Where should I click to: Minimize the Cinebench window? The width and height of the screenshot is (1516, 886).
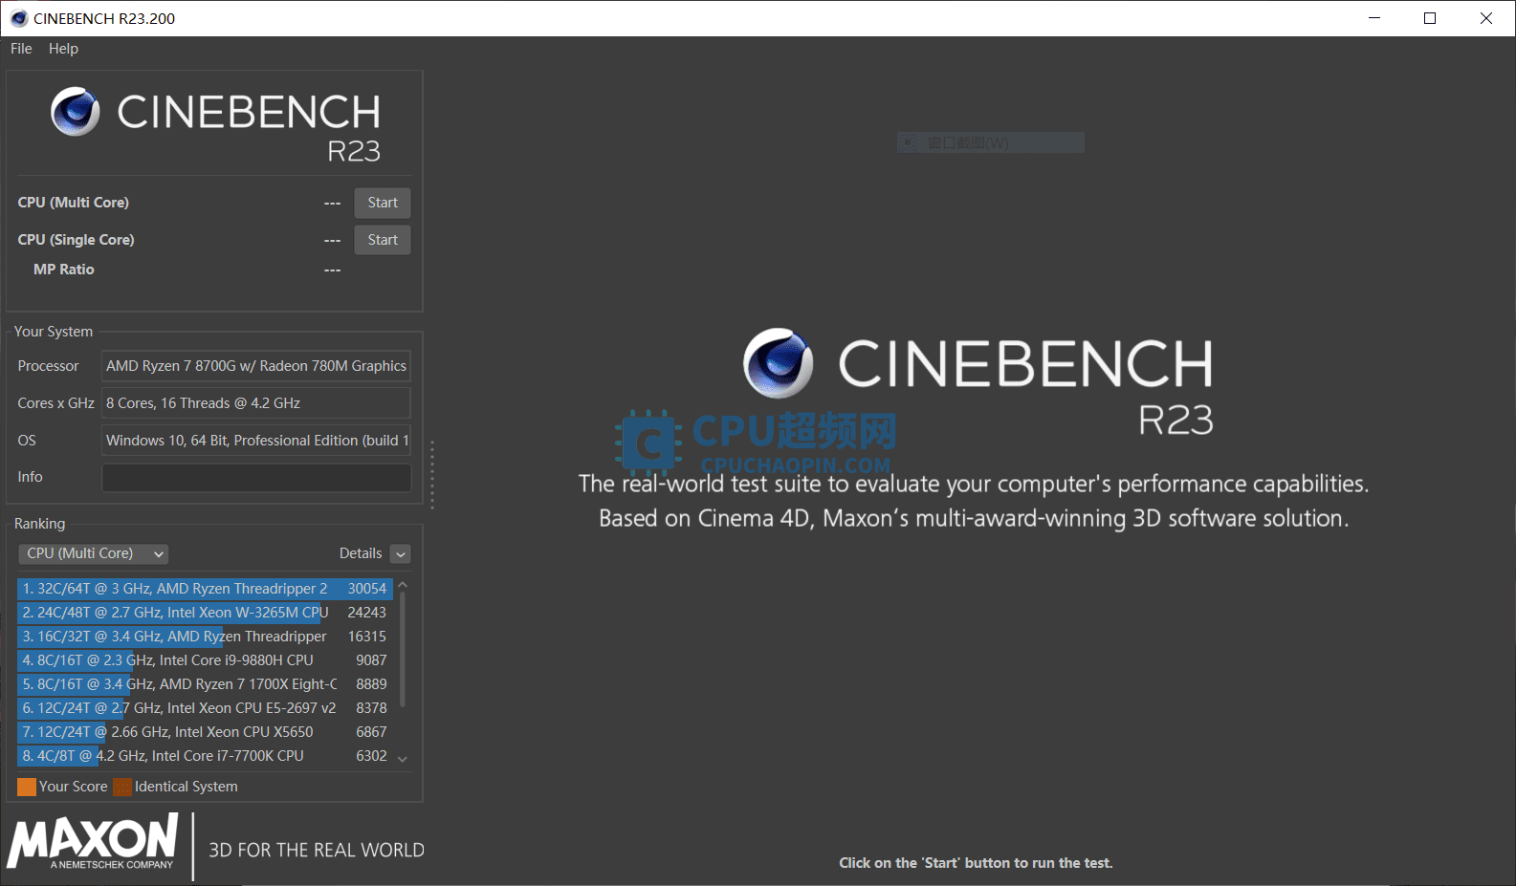(x=1374, y=18)
